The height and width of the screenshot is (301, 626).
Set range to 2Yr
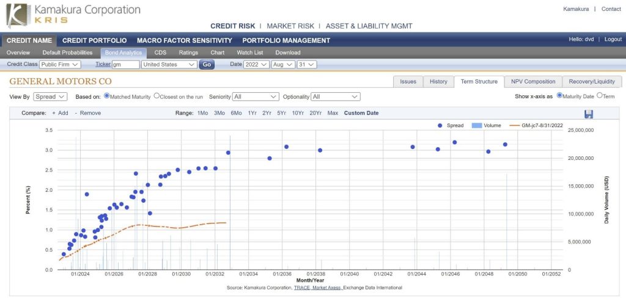267,113
